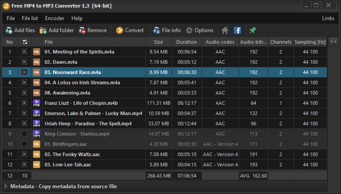The image size is (341, 194).
Task: Click the Remove files icon
Action: pos(82,30)
